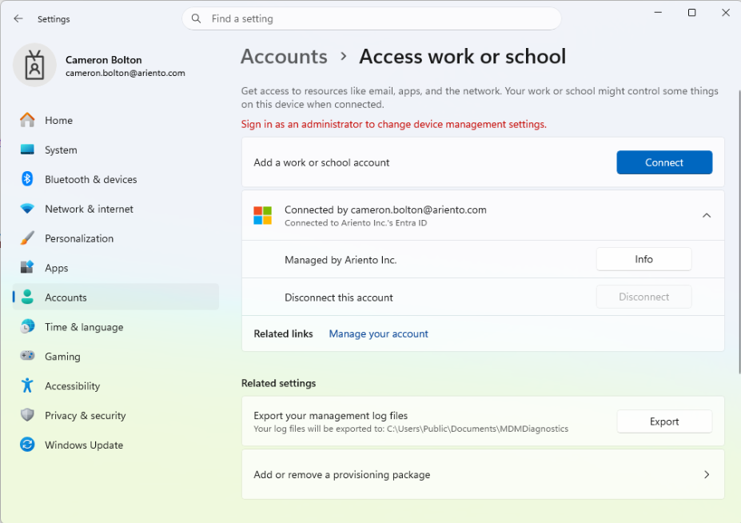Collapse the connected Ariento account section

tap(707, 216)
